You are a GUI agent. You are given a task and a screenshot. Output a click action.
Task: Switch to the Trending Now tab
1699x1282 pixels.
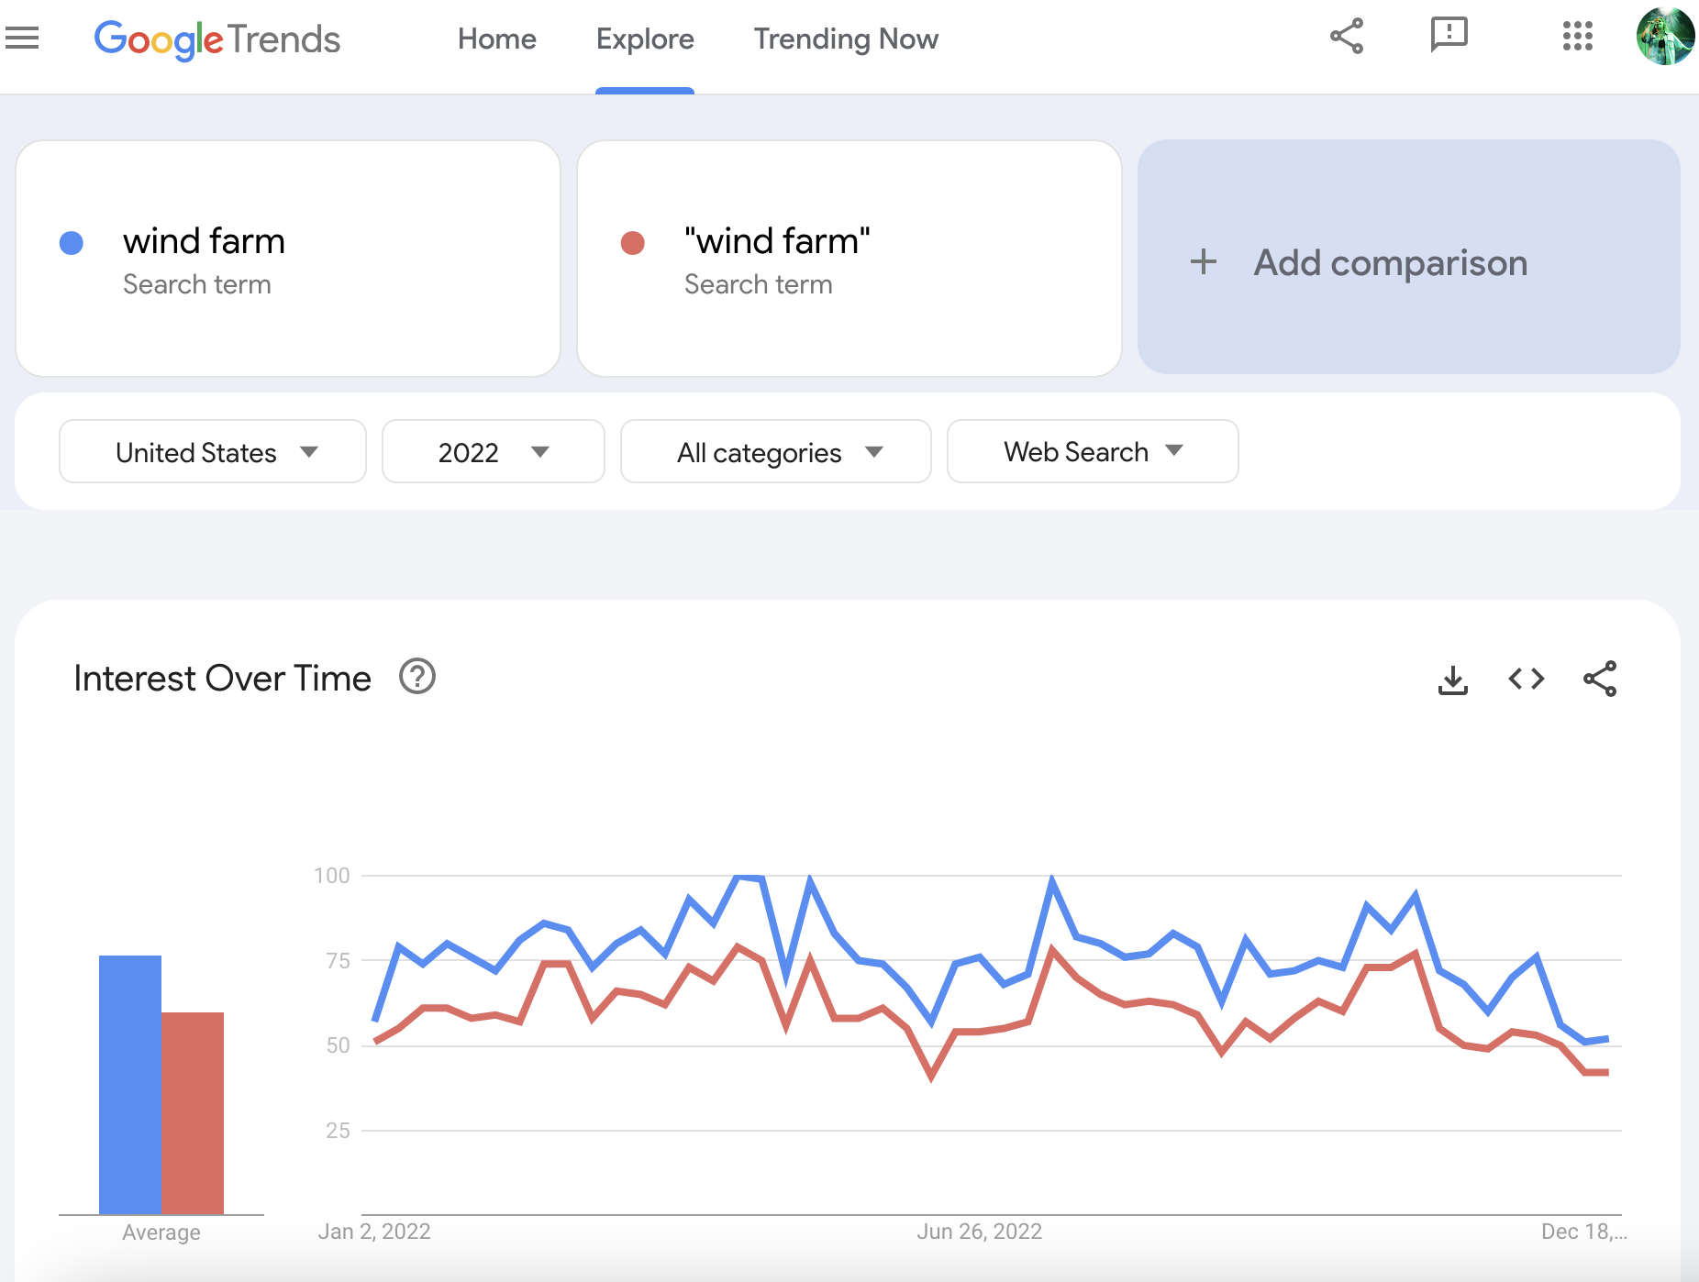(x=845, y=39)
